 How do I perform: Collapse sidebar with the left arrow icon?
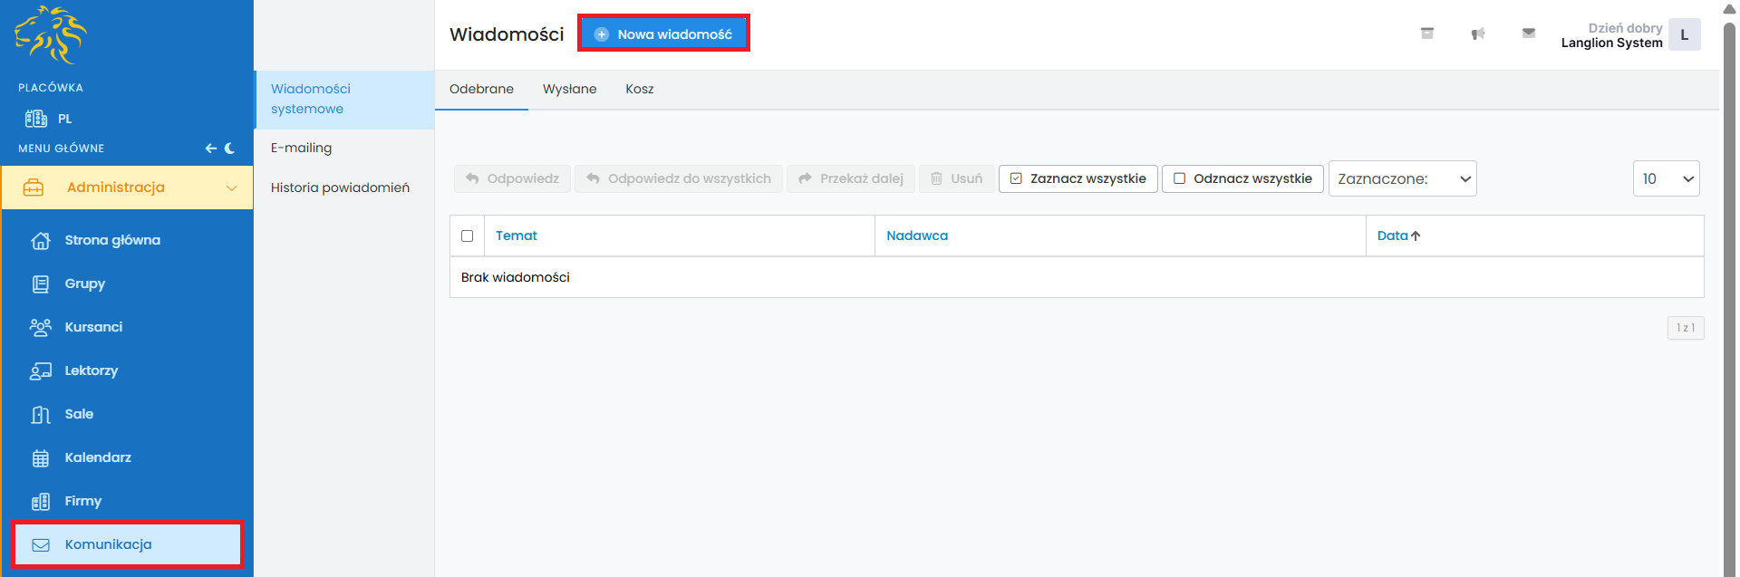pos(210,149)
